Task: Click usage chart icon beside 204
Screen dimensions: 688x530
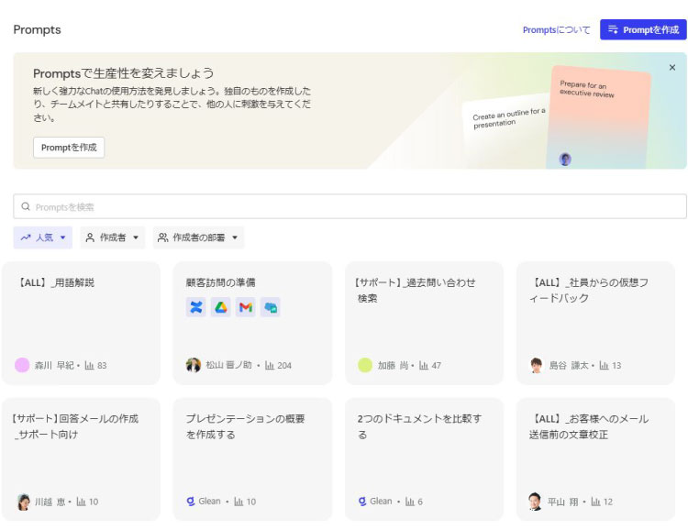Action: coord(270,365)
